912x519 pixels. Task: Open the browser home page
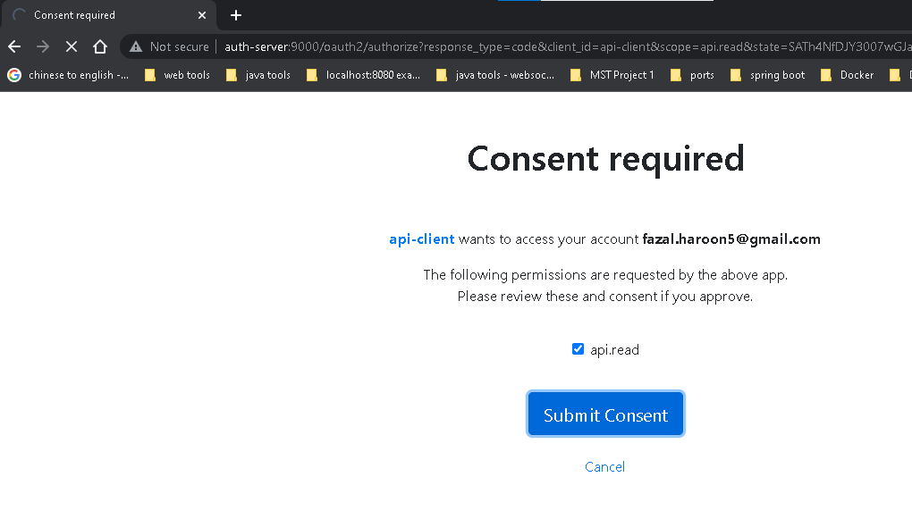(100, 46)
